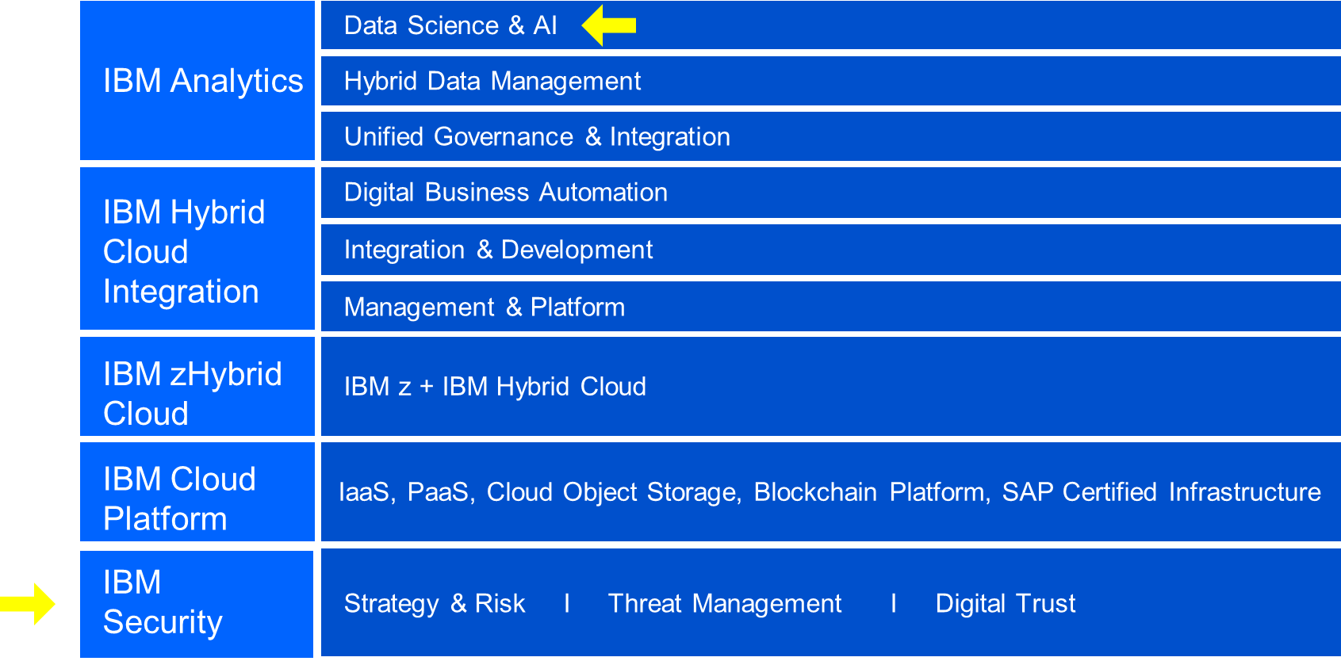Click the Strategy & Risk label
Screen dimensions: 1341x661
click(x=435, y=604)
